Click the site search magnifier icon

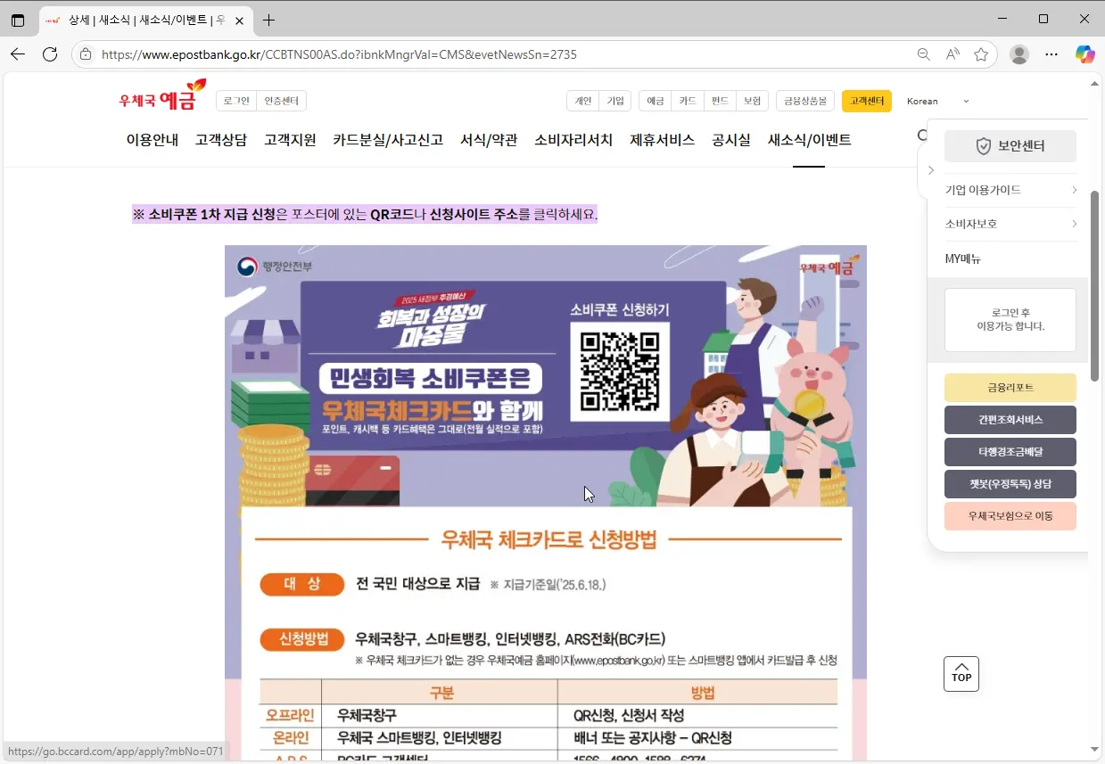922,136
